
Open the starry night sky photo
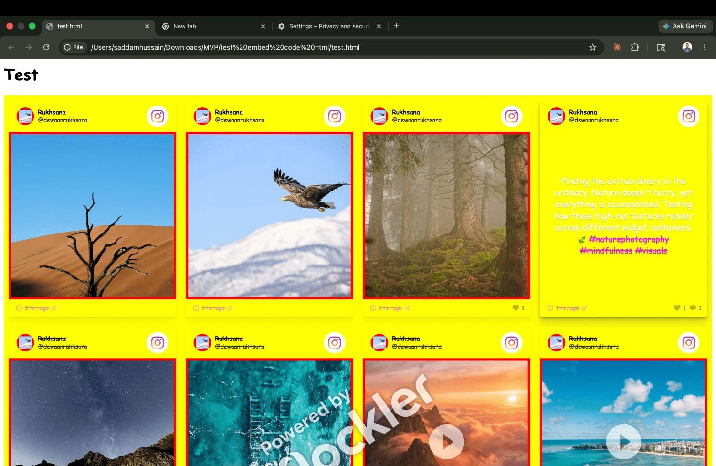[93, 412]
